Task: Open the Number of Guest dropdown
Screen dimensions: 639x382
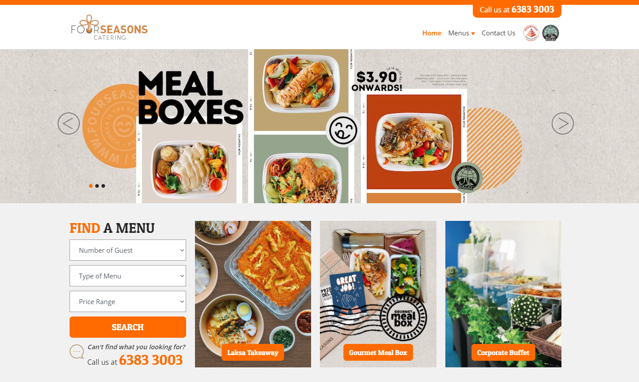Action: pos(128,250)
